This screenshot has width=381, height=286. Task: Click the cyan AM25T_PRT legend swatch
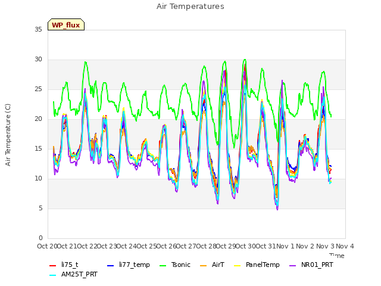53,275
